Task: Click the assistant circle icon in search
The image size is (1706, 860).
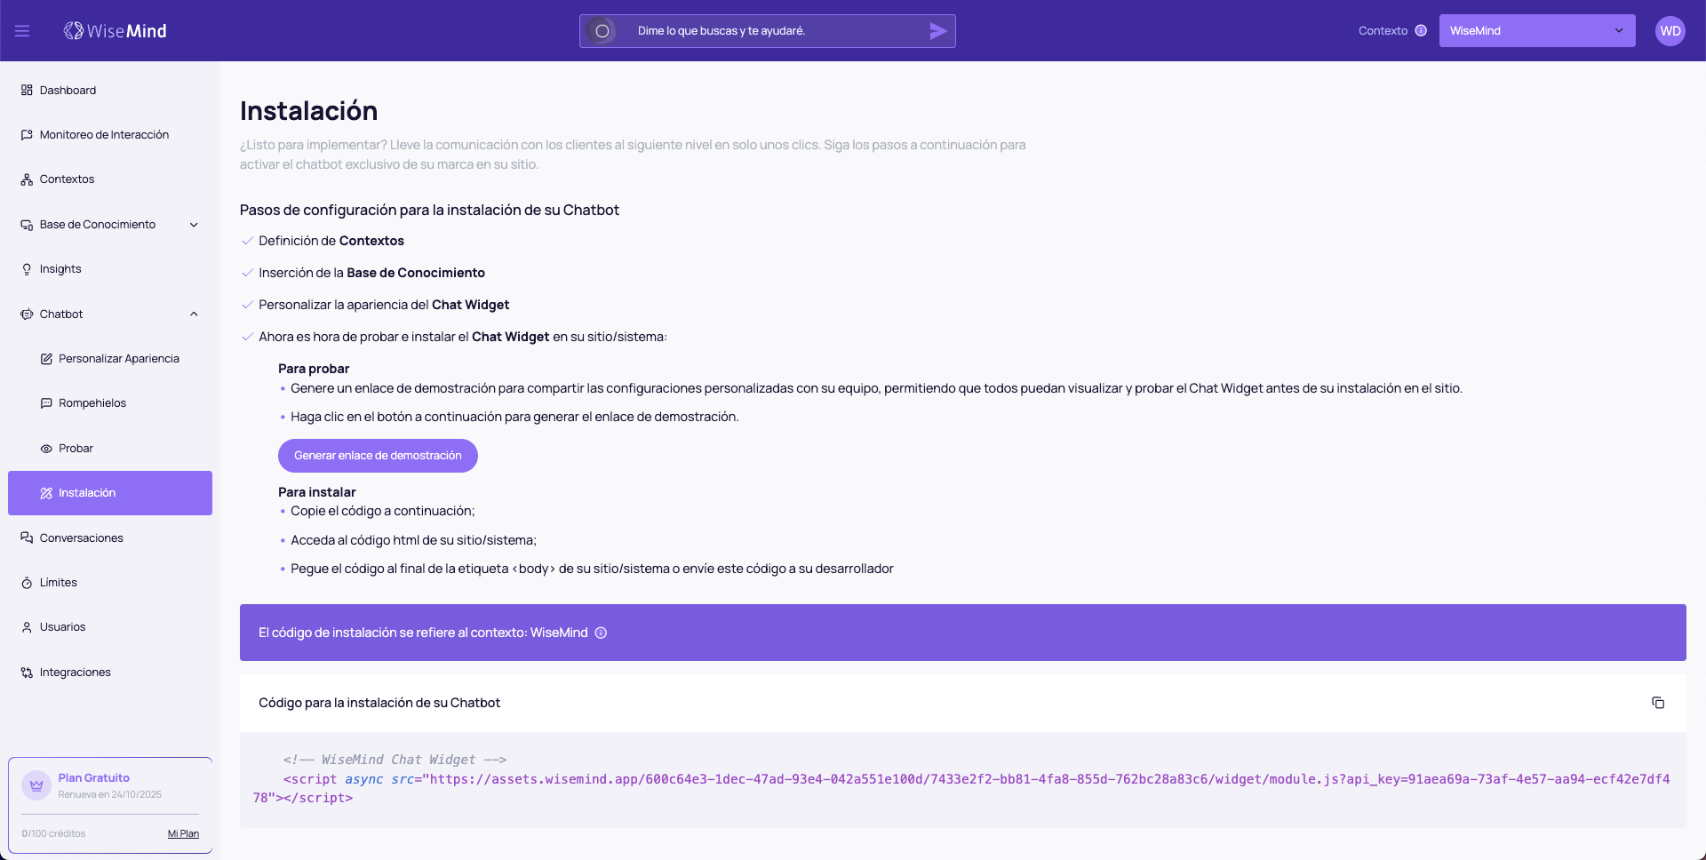Action: pos(602,31)
